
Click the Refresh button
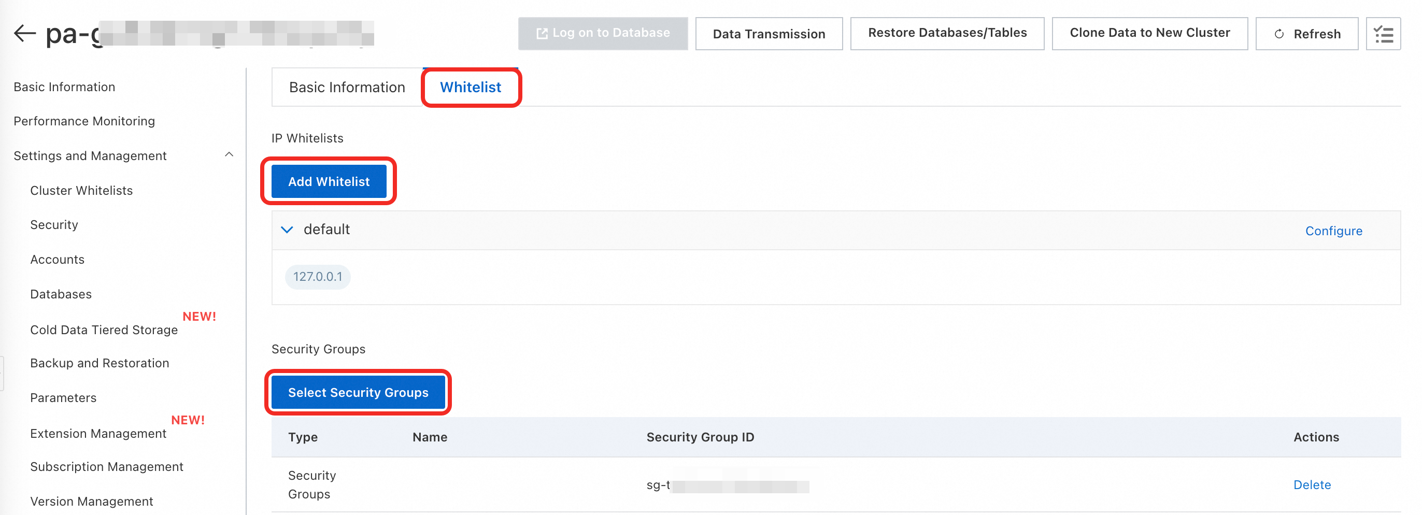coord(1306,34)
